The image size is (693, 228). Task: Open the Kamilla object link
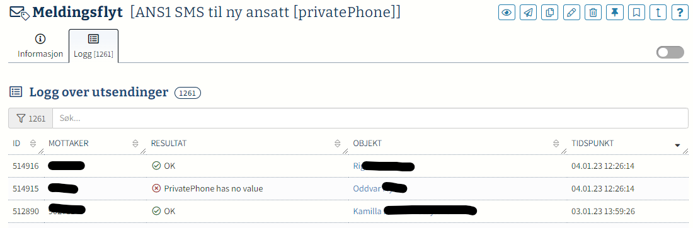(x=367, y=211)
